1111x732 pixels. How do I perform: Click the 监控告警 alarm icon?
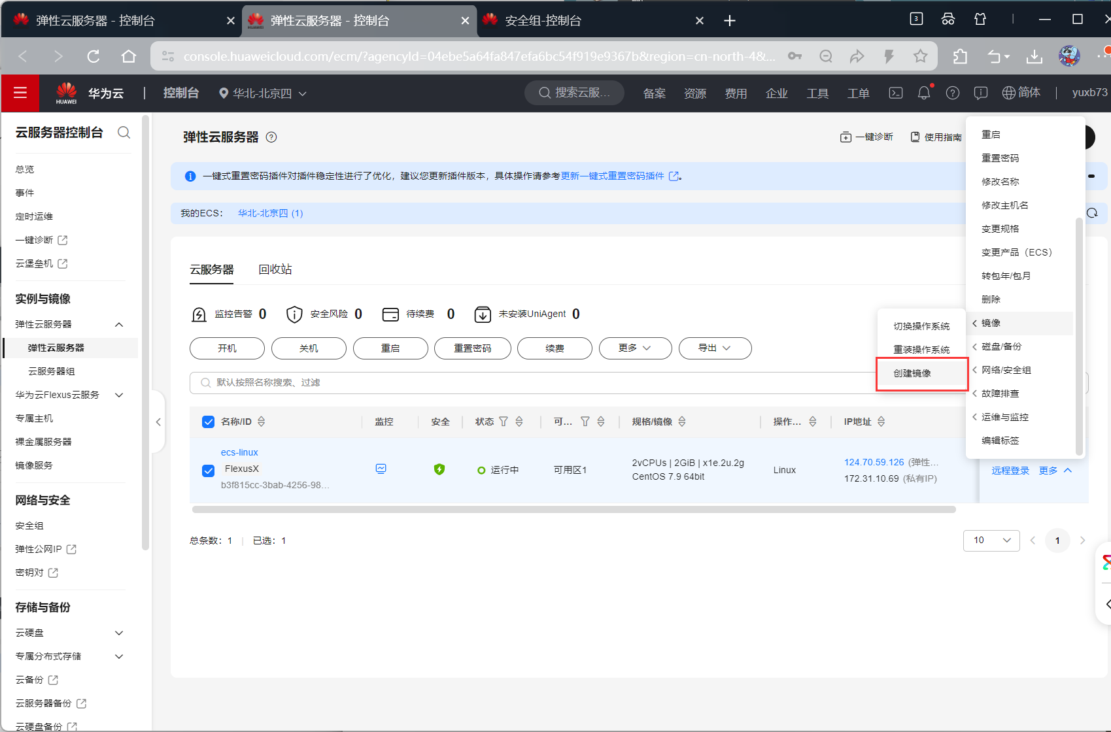(199, 314)
